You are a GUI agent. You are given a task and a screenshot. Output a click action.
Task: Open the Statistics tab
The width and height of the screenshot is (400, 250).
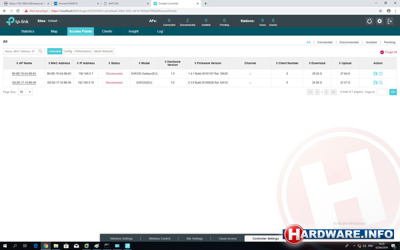[x=27, y=31]
